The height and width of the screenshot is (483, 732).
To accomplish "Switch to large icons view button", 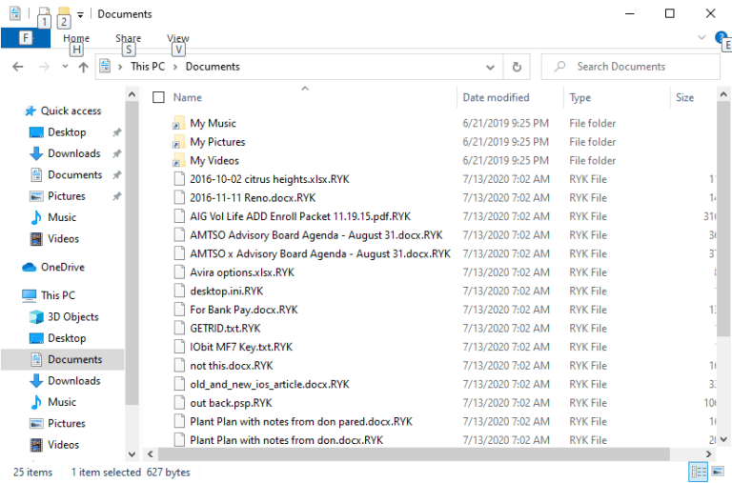I will pos(720,473).
